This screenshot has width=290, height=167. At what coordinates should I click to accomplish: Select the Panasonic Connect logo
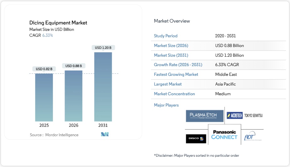click(x=224, y=135)
